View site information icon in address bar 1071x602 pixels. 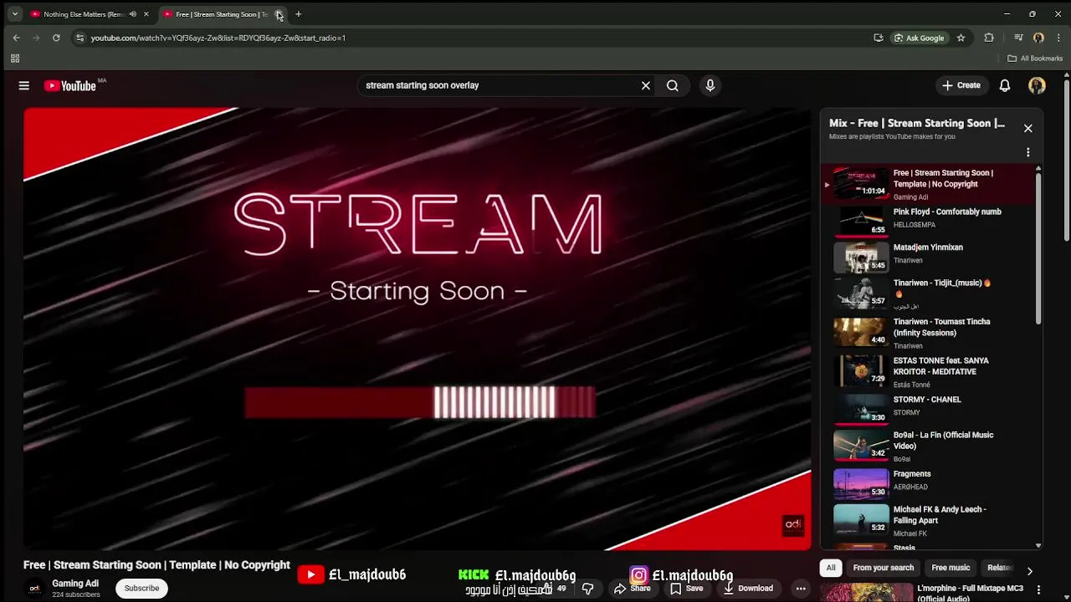tap(79, 38)
